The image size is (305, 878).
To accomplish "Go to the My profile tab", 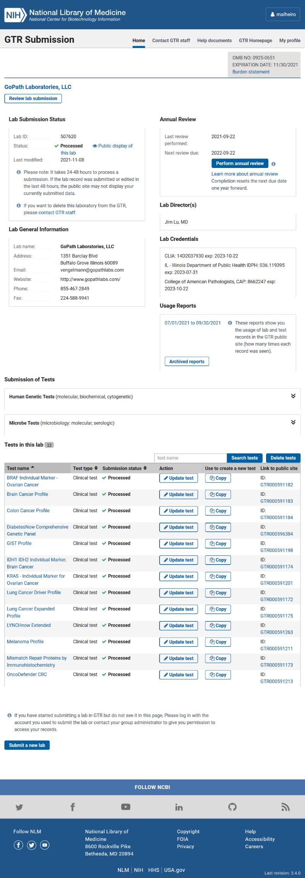I will [290, 40].
